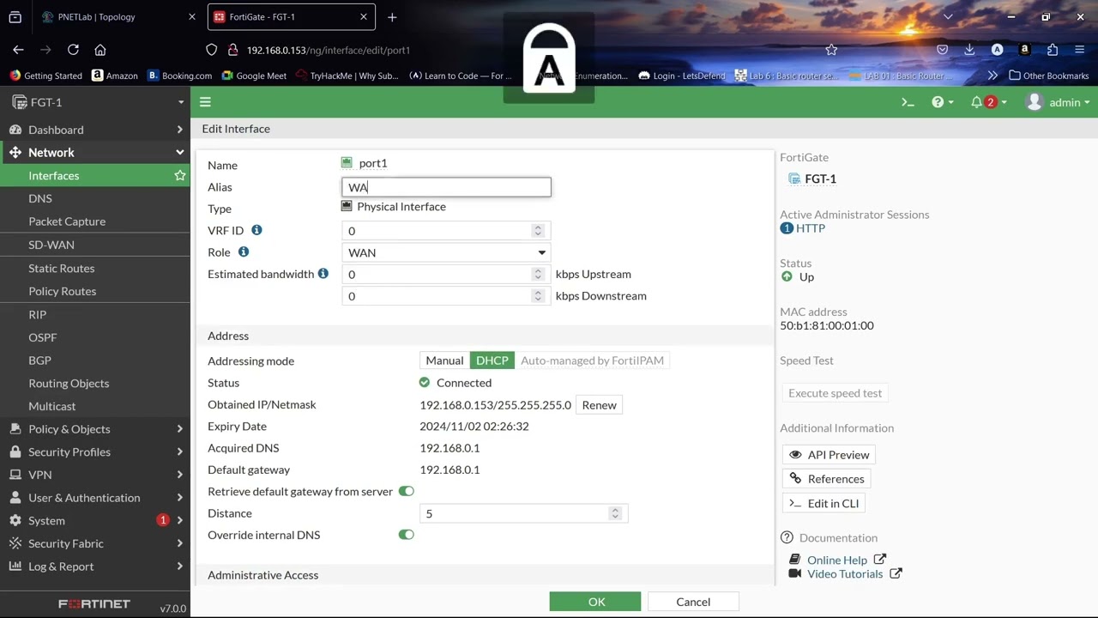
Task: Open the Role WAN dropdown
Action: [446, 252]
